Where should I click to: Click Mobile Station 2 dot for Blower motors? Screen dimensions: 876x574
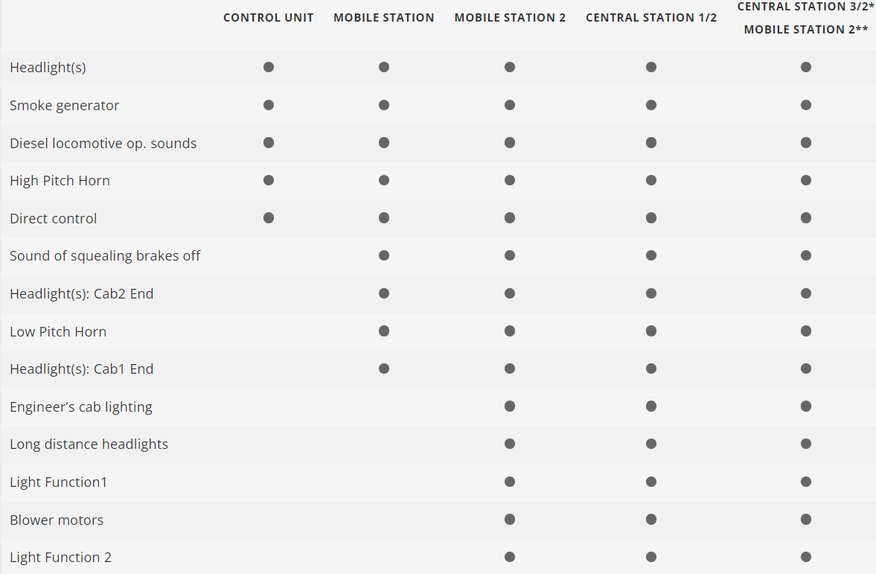[510, 520]
